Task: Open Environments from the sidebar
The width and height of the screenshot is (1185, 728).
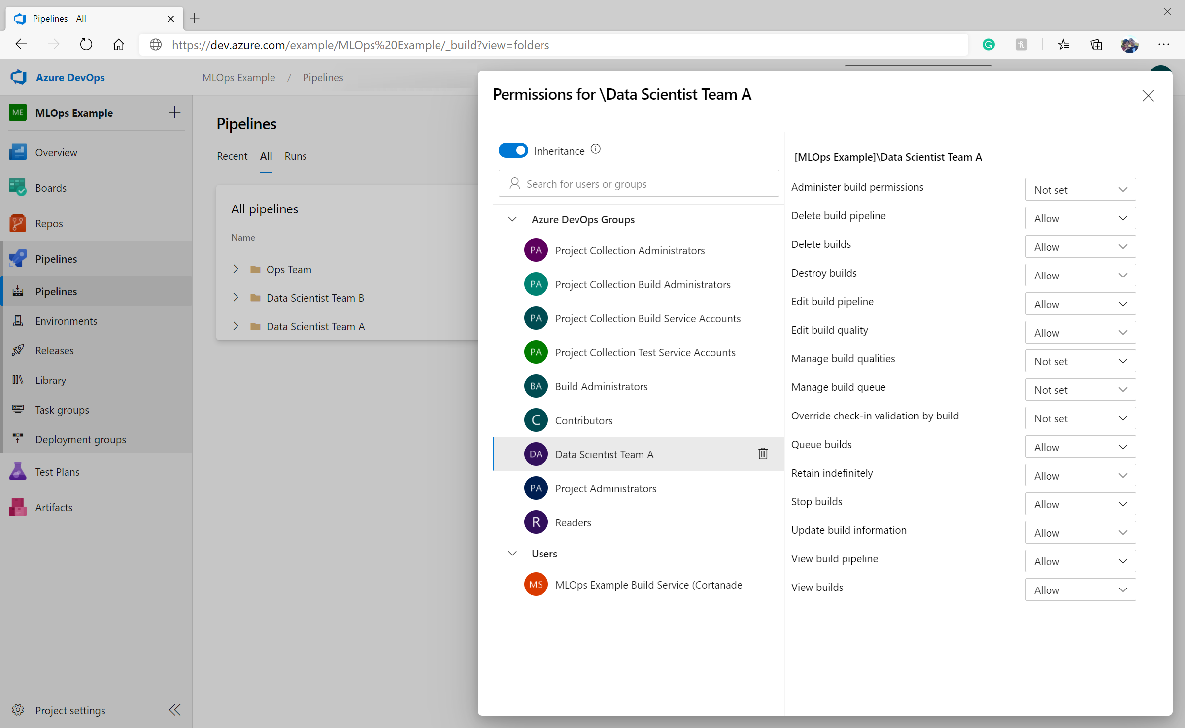Action: point(97,321)
